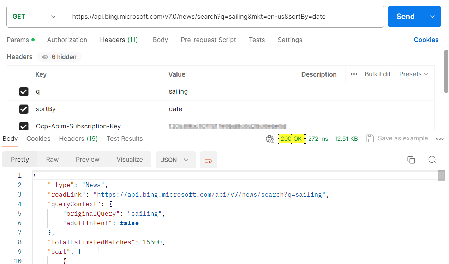Open the Cookies link

[426, 40]
